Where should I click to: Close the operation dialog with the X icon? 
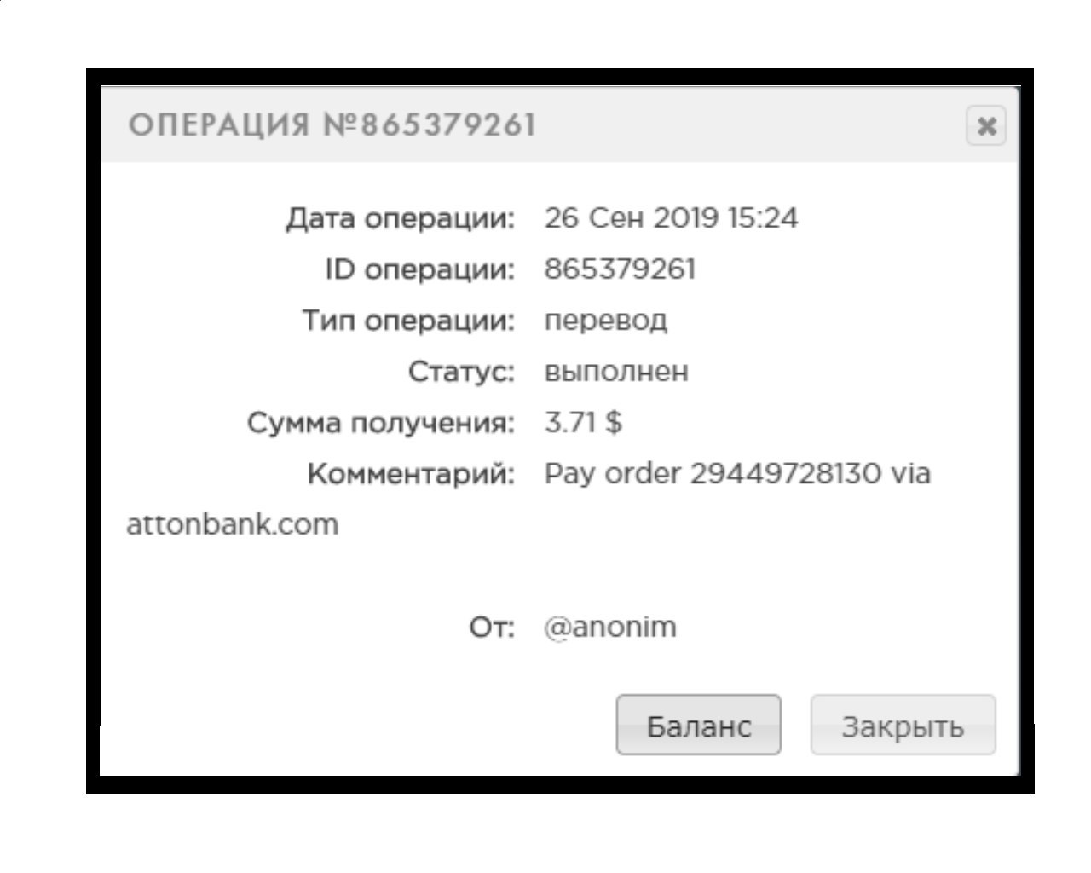(x=986, y=126)
